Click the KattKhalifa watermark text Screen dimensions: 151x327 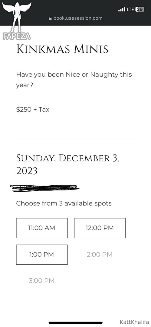[134, 322]
